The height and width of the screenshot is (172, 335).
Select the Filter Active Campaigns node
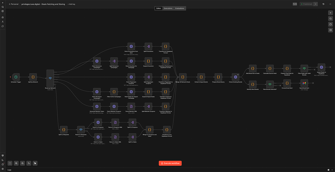114,92
